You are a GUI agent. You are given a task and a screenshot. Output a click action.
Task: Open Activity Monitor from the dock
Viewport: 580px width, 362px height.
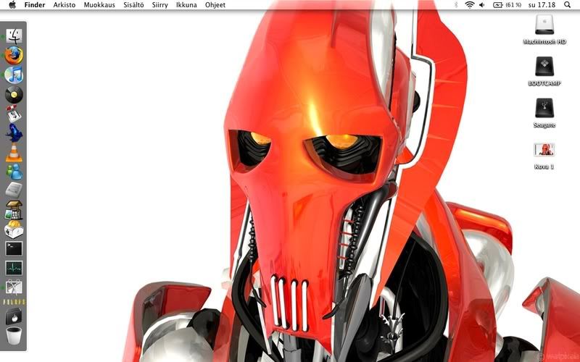pyautogui.click(x=14, y=268)
